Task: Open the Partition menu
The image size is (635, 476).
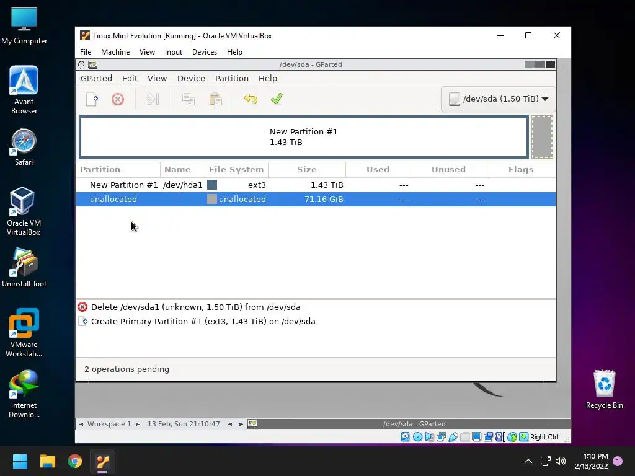Action: click(x=232, y=79)
